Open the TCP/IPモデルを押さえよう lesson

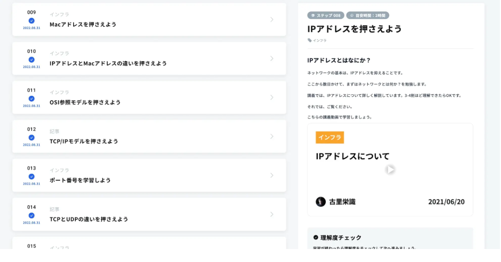[84, 141]
